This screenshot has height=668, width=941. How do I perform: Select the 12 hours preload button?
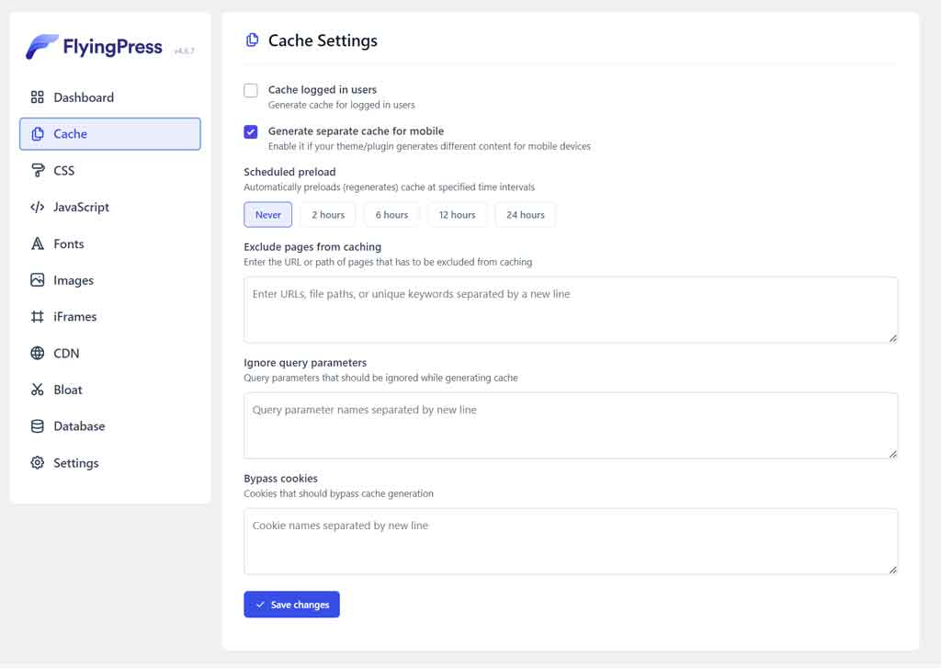[x=457, y=215]
